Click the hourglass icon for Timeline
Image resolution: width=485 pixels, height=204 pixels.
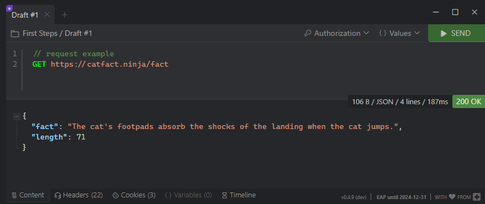click(x=225, y=195)
